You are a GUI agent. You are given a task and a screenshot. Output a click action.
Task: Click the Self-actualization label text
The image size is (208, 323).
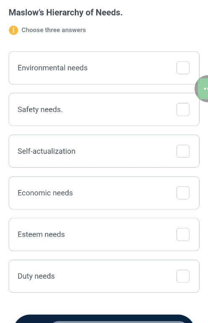pos(47,151)
